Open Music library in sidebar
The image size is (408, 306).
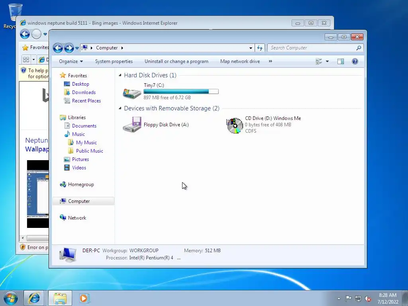78,134
